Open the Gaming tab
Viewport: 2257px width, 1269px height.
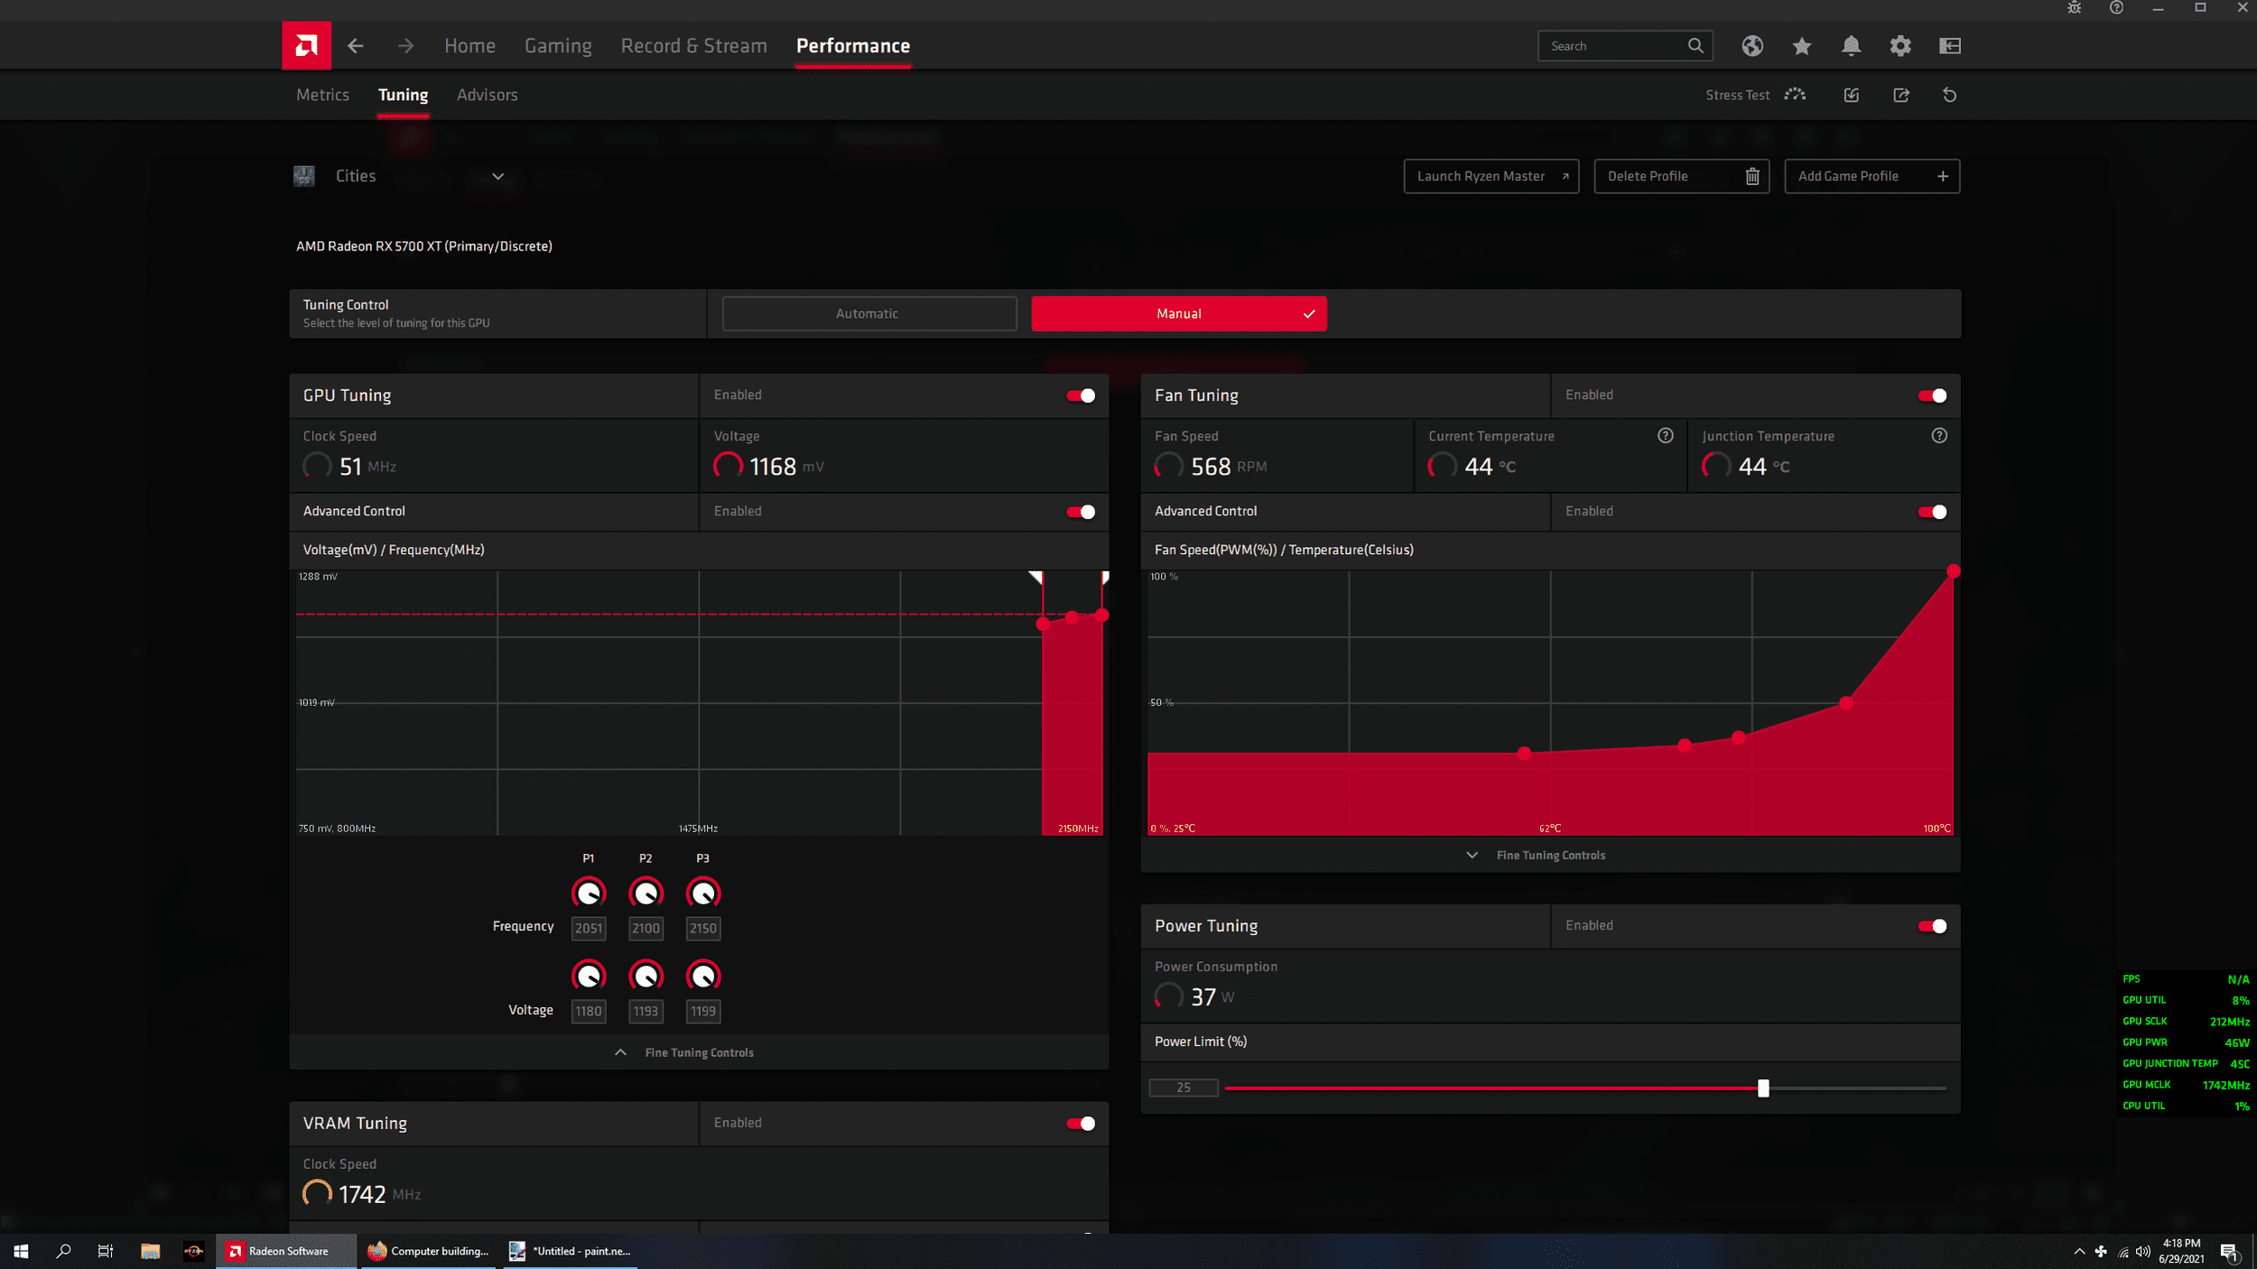(558, 46)
